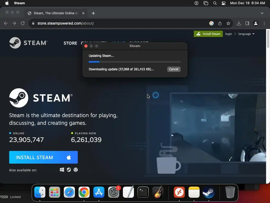The height and width of the screenshot is (203, 270).
Task: Click the Steam logo in the page header
Action: pos(28,43)
